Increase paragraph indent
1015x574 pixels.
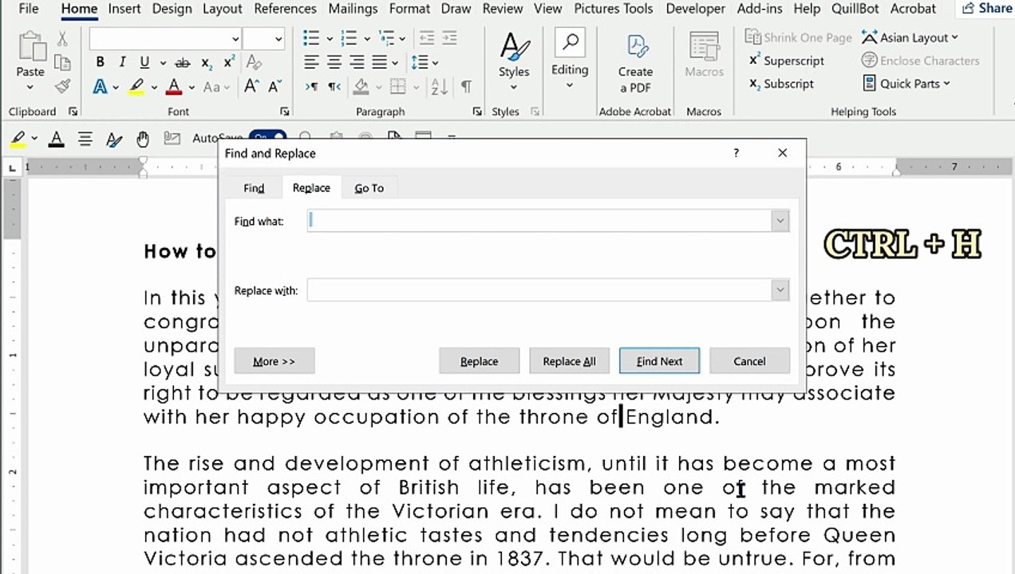click(x=449, y=38)
